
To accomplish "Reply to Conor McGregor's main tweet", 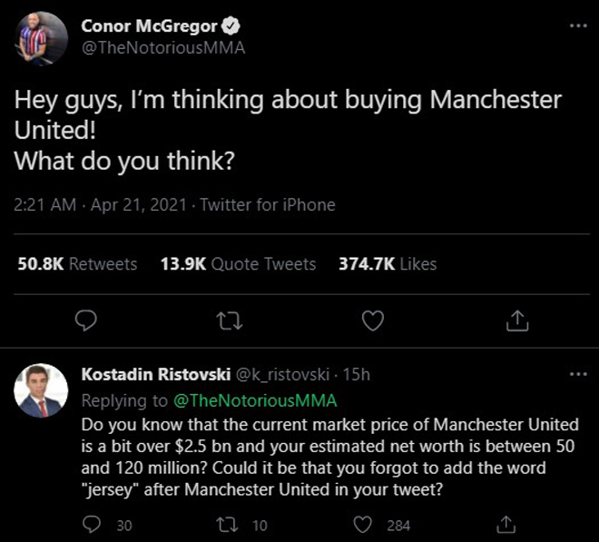I will 87,320.
